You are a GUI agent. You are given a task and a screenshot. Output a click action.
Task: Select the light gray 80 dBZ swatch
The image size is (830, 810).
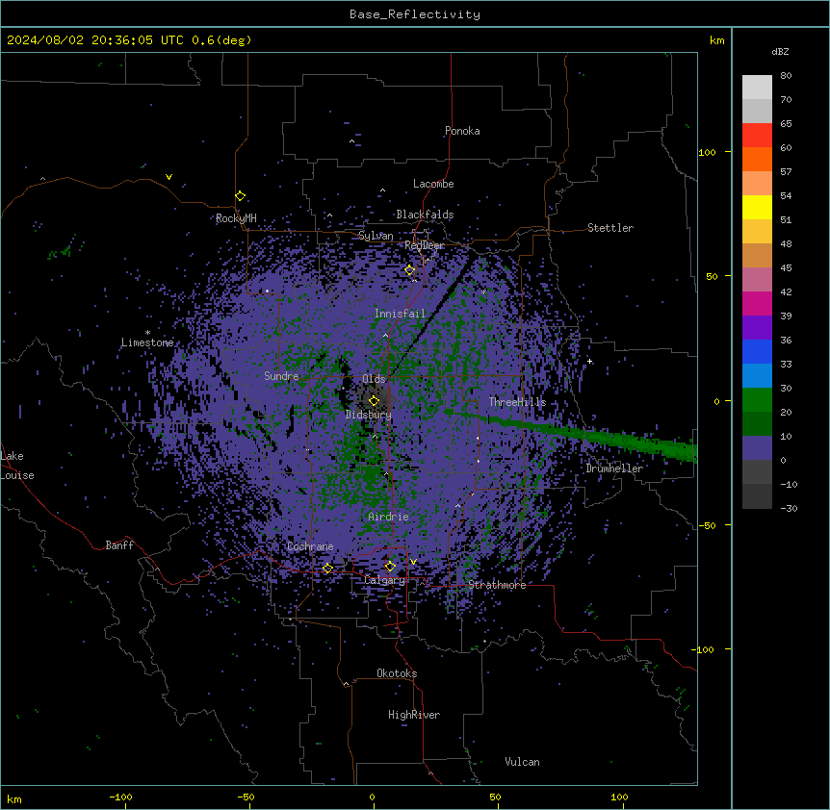[757, 88]
